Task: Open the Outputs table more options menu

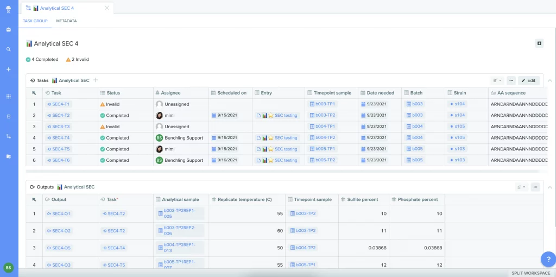Action: 535,187
